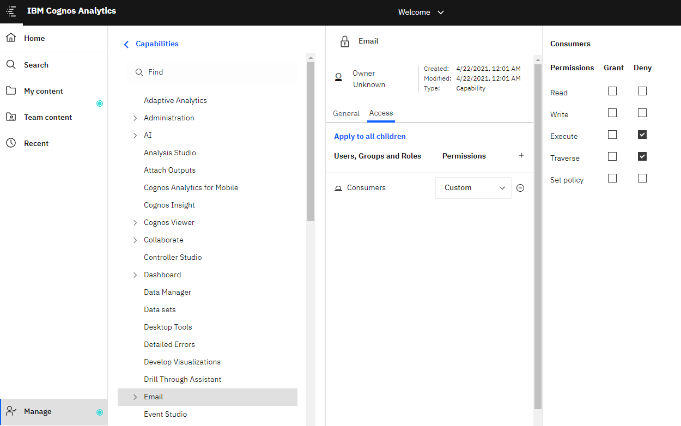Go back via Capabilities link
Screen dimensions: 681x426
[x=157, y=44]
